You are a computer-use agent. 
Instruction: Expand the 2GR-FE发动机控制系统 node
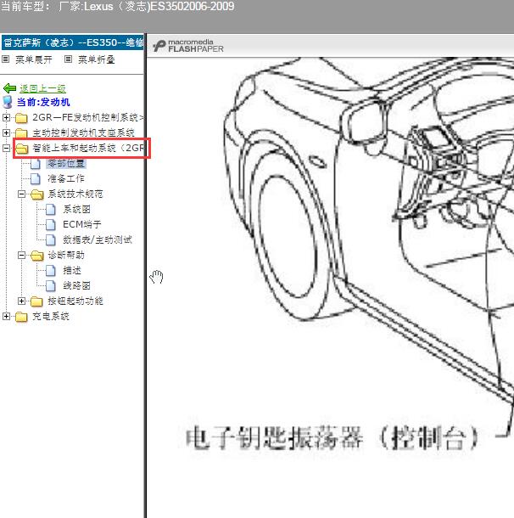click(x=6, y=117)
